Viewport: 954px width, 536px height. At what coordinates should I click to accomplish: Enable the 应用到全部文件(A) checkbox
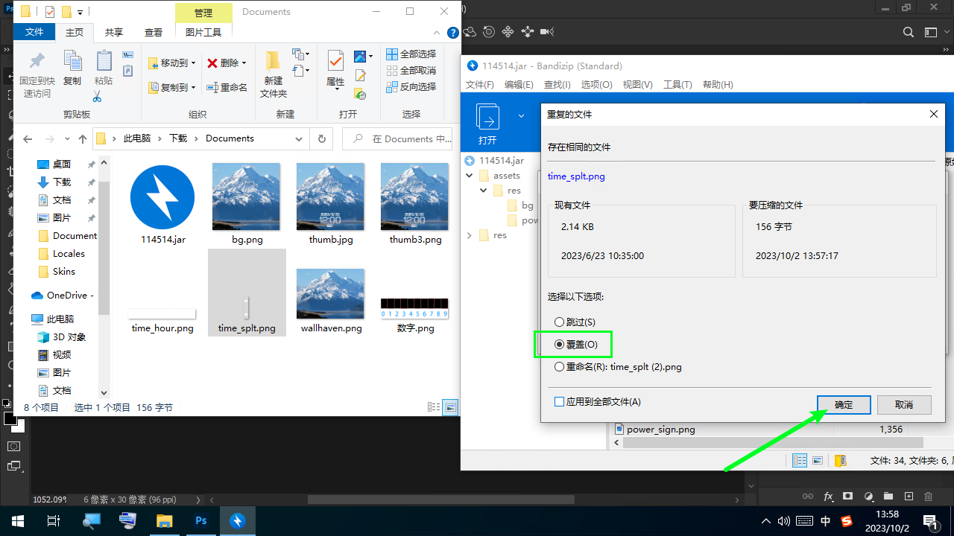[560, 402]
